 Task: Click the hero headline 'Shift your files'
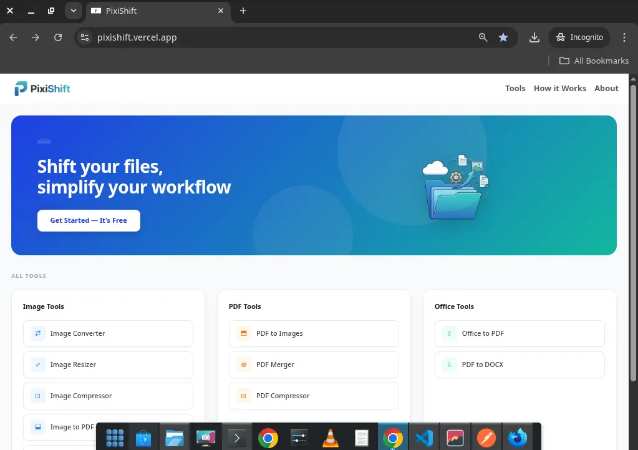[100, 167]
